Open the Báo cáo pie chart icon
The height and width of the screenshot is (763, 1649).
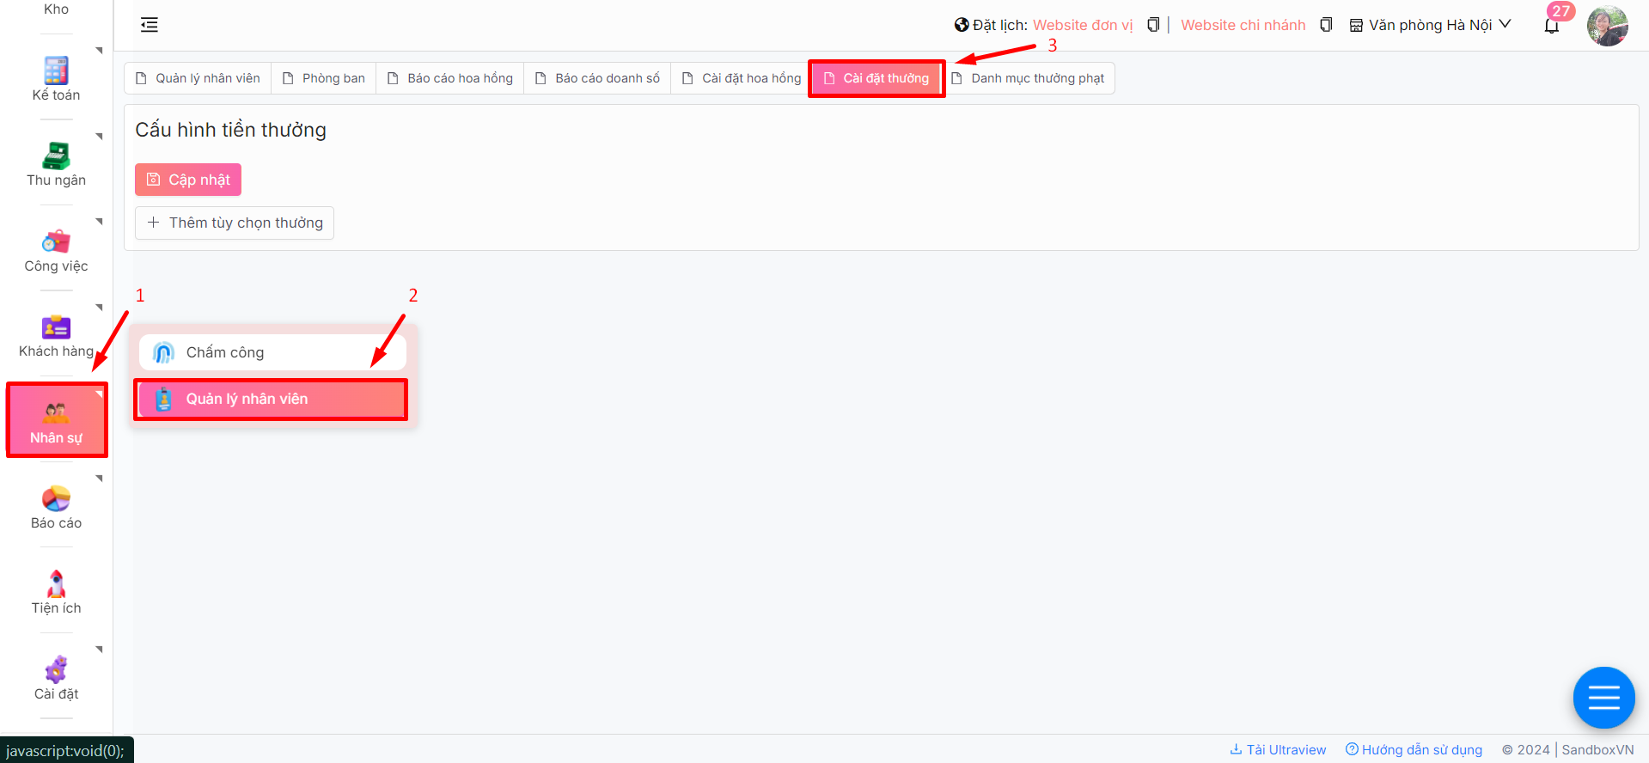click(x=56, y=498)
